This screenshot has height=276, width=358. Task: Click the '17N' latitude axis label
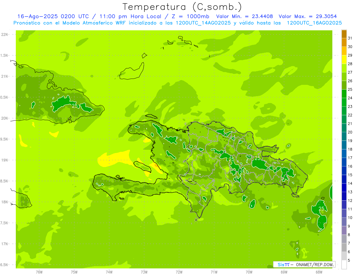5,244
